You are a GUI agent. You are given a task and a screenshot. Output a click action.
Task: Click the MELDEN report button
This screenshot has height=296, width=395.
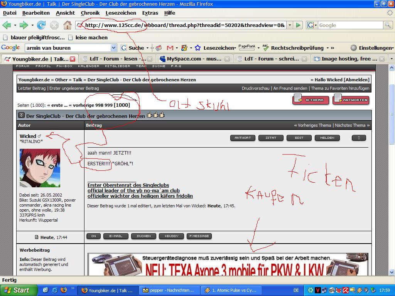tap(327, 138)
